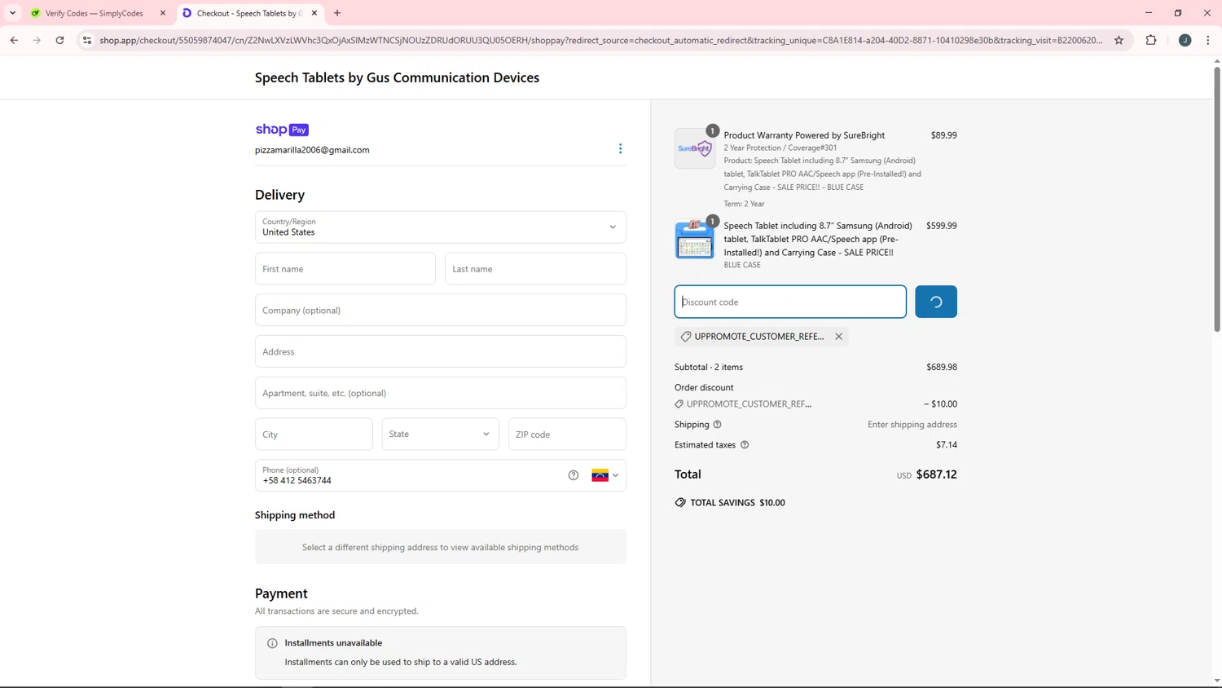The width and height of the screenshot is (1222, 688).
Task: Click the Shipping help question mark icon
Action: [x=717, y=425]
